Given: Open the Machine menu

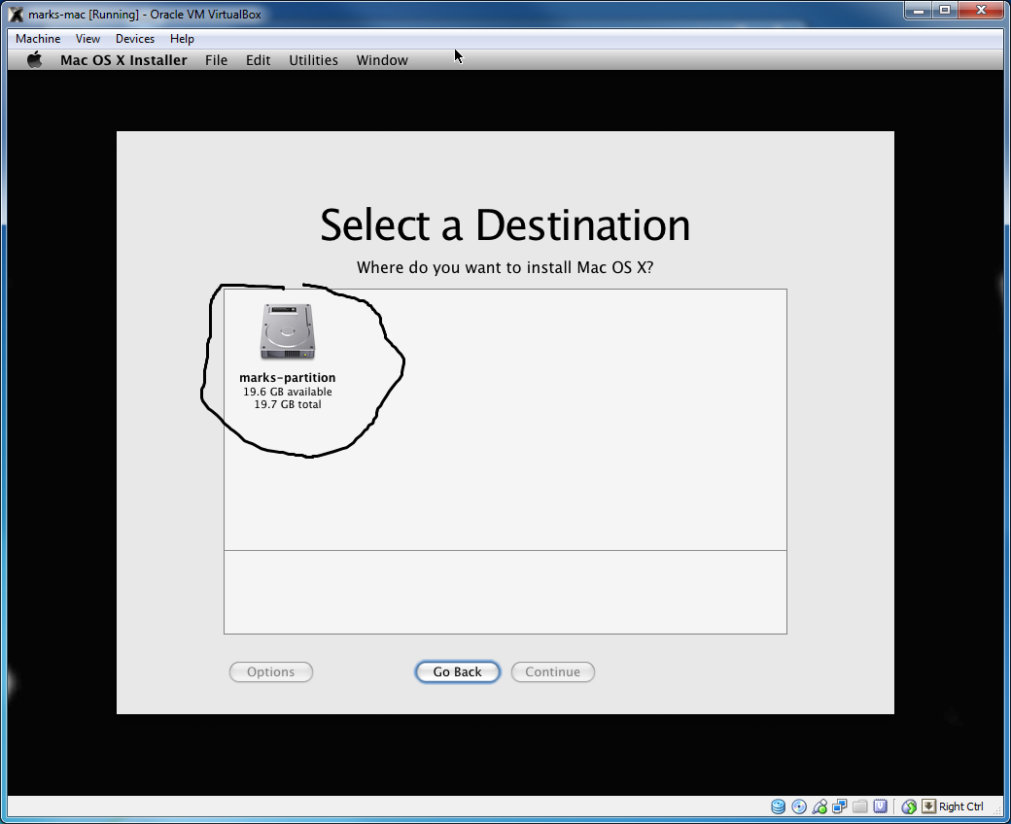Looking at the screenshot, I should point(38,39).
